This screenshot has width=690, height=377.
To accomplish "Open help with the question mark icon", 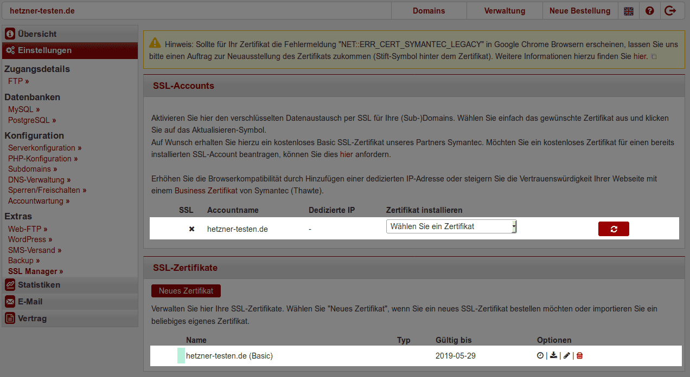I will point(649,11).
